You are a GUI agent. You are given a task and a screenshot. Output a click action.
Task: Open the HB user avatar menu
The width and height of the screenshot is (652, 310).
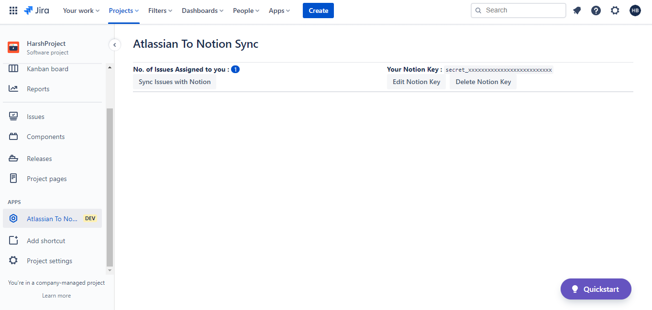click(635, 11)
